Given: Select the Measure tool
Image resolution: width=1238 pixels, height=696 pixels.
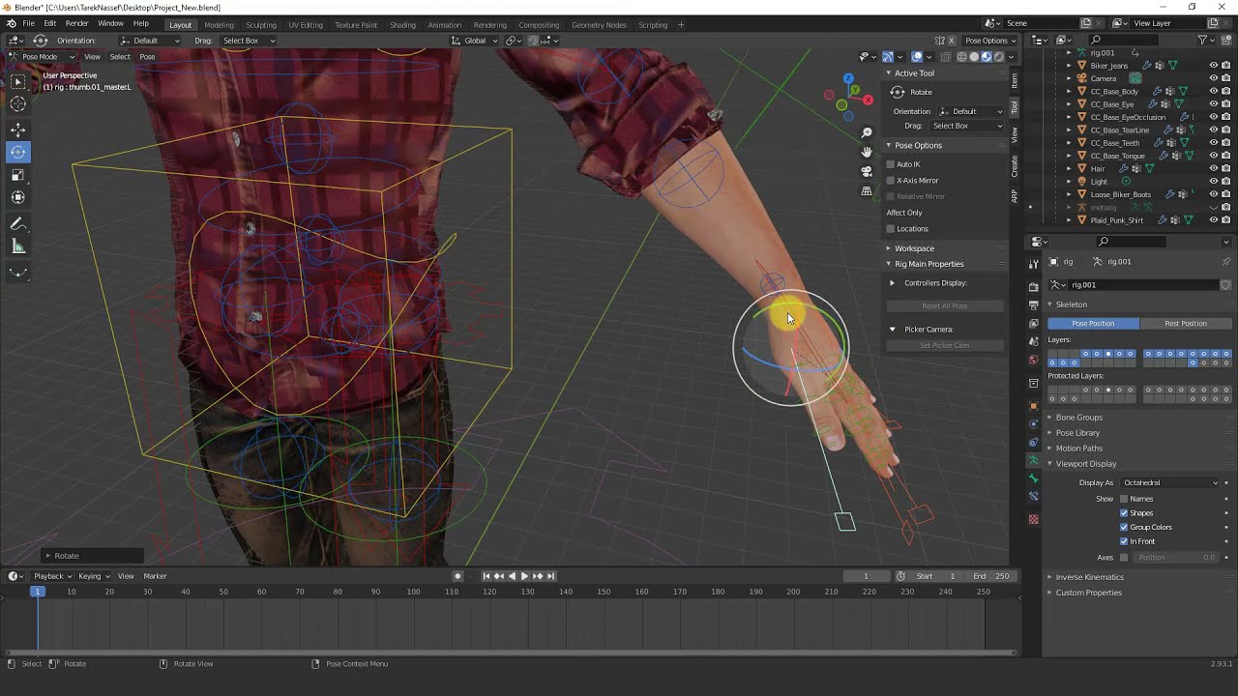Looking at the screenshot, I should [x=18, y=246].
